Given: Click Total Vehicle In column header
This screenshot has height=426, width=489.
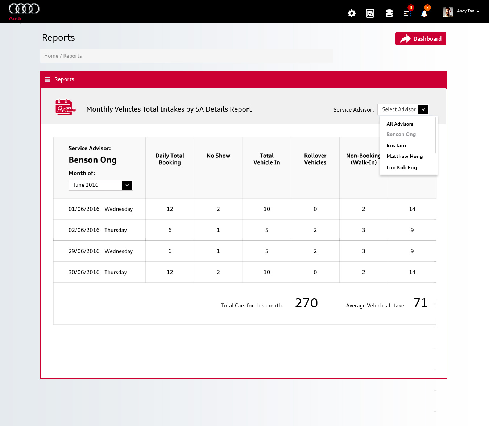Looking at the screenshot, I should point(267,159).
